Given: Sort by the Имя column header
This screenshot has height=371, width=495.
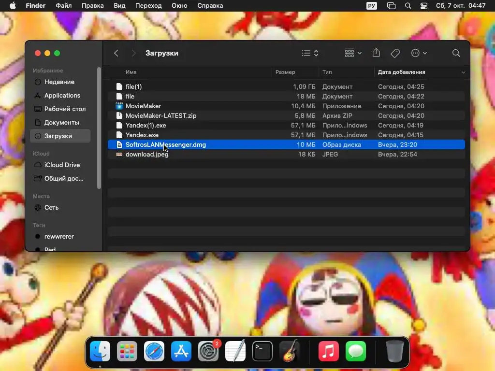Looking at the screenshot, I should (131, 72).
